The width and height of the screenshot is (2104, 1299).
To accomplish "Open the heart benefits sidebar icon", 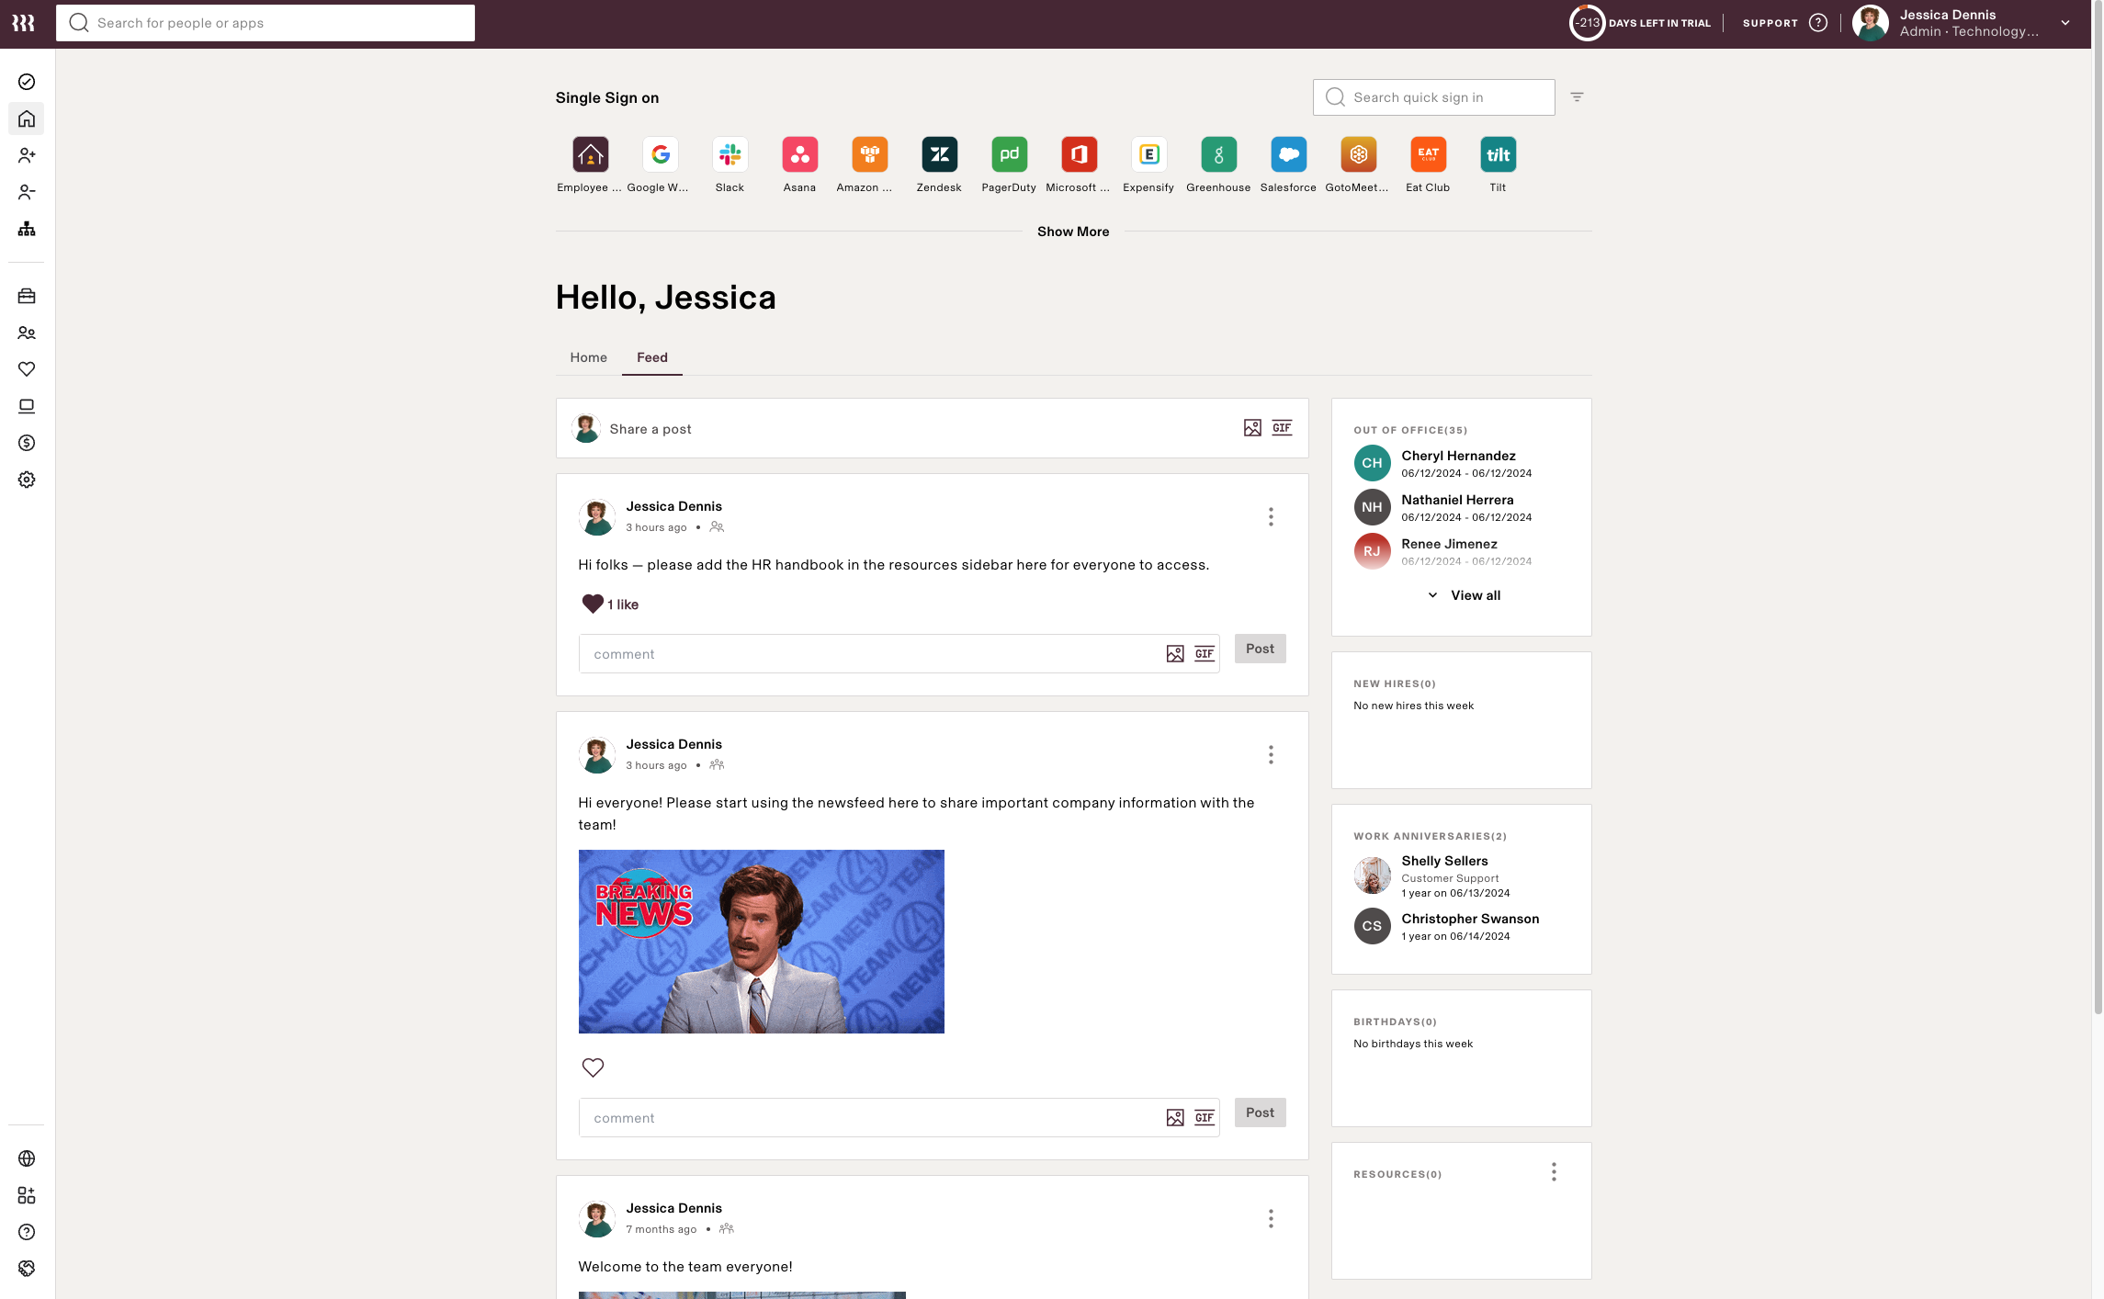I will [x=27, y=369].
